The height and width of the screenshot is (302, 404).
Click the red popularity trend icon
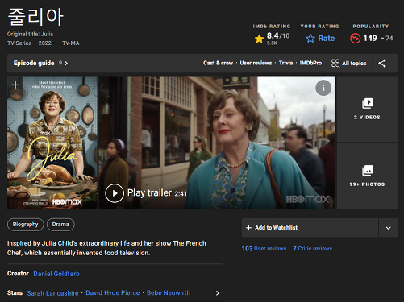click(x=355, y=38)
